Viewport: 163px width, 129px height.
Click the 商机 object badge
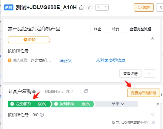point(9,7)
